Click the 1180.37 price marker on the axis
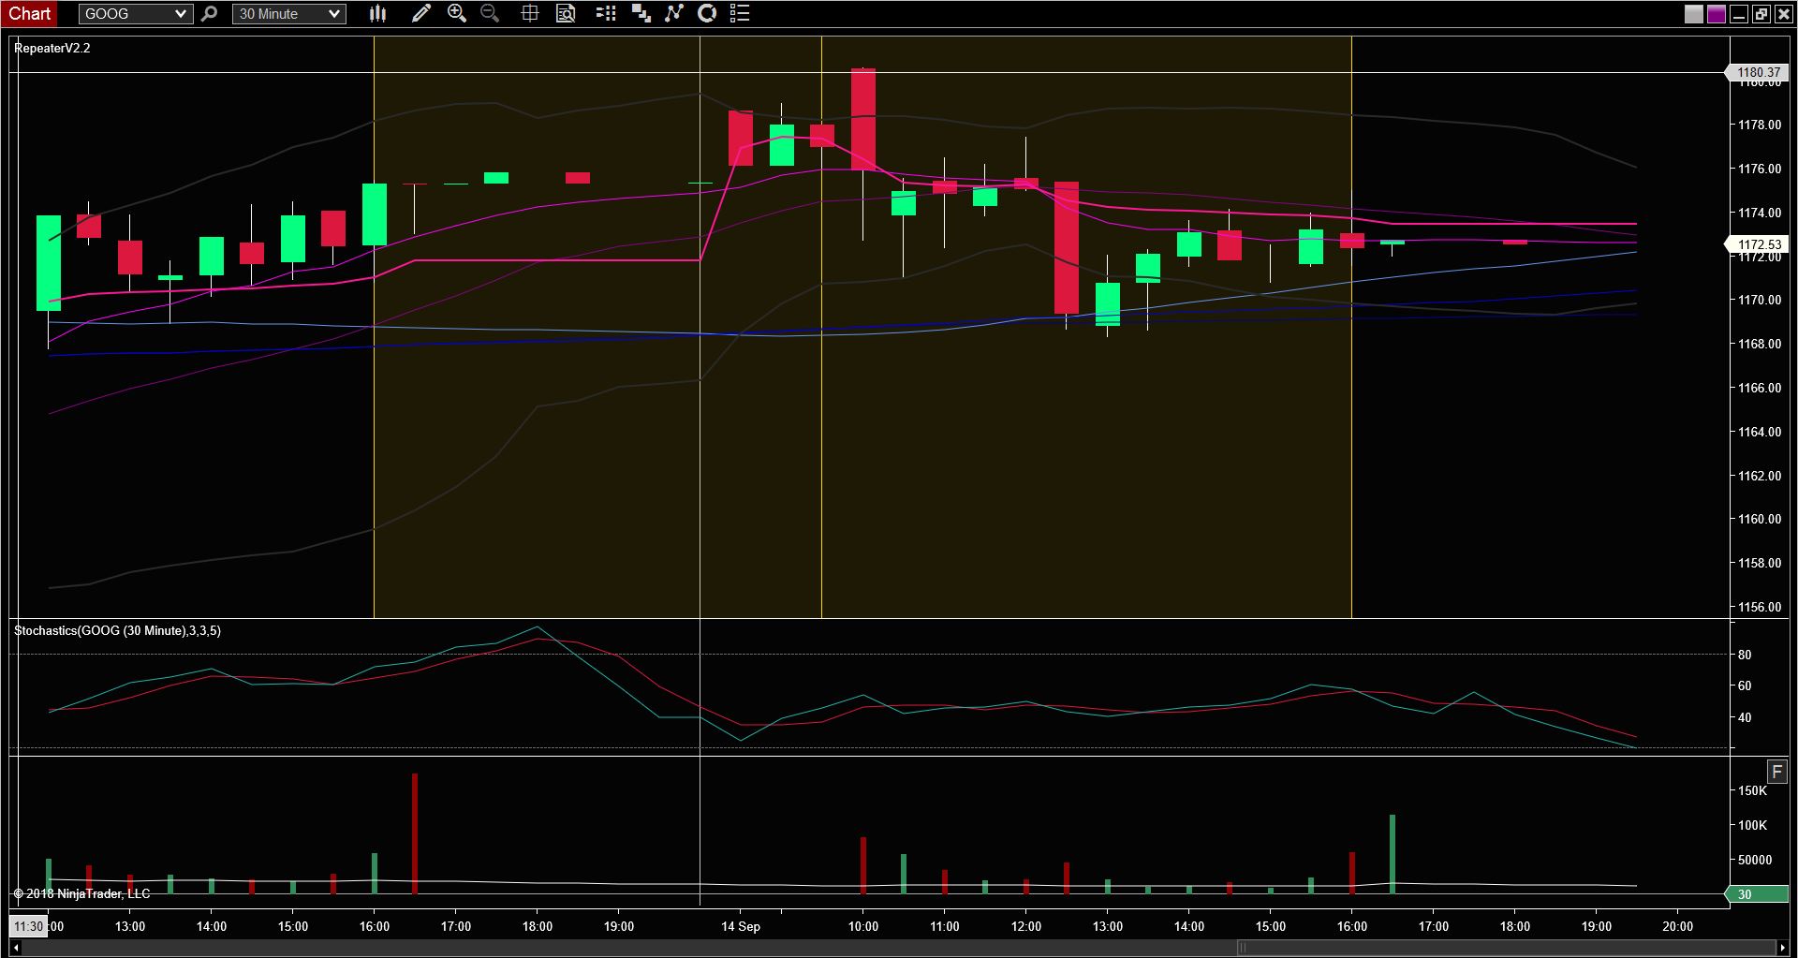The width and height of the screenshot is (1798, 958). pyautogui.click(x=1756, y=72)
